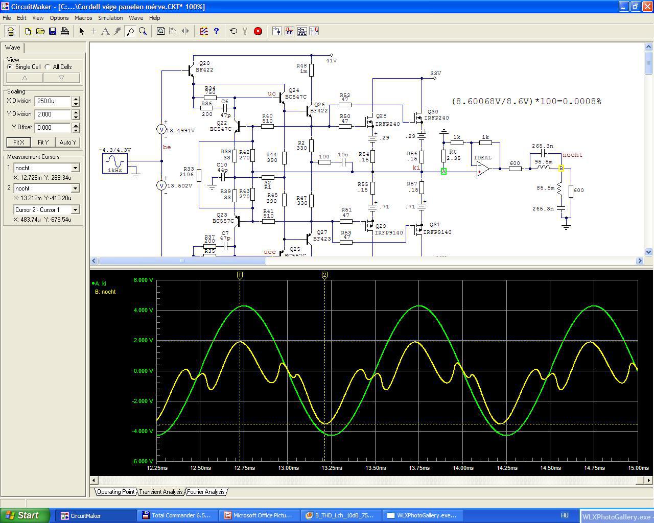This screenshot has height=523, width=654.
Task: Select the Zoom magnifier tool
Action: pos(143,31)
